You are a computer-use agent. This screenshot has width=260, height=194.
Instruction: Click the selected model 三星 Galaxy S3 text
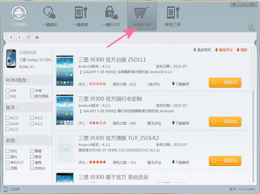[36, 60]
